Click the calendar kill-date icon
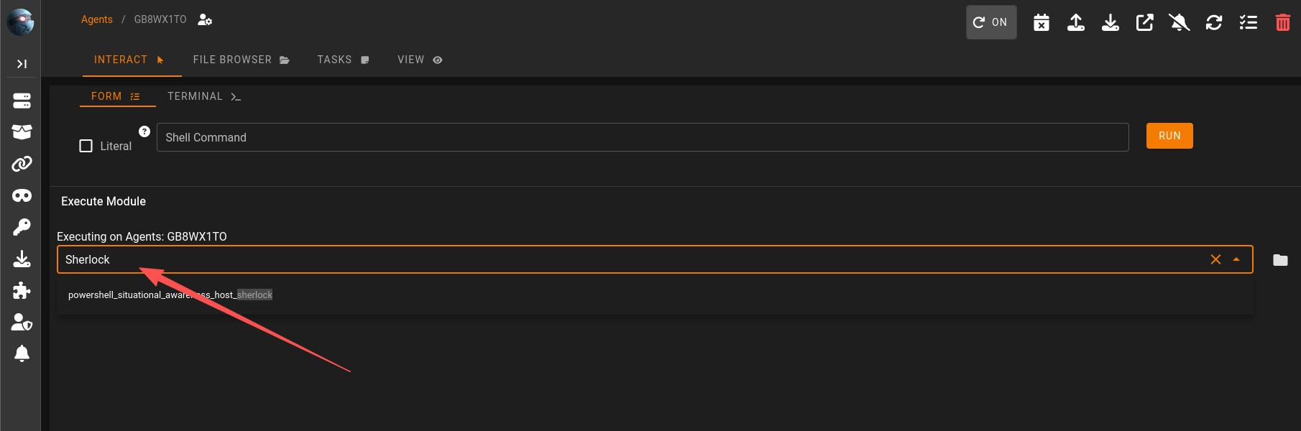Image resolution: width=1301 pixels, height=431 pixels. [1041, 22]
